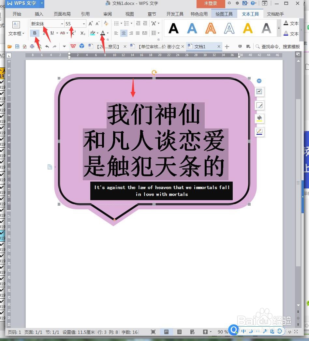309x341 pixels.
Task: Toggle Bold formatting button
Action: (x=35, y=33)
